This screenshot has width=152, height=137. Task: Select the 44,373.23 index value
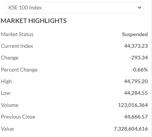point(136,46)
